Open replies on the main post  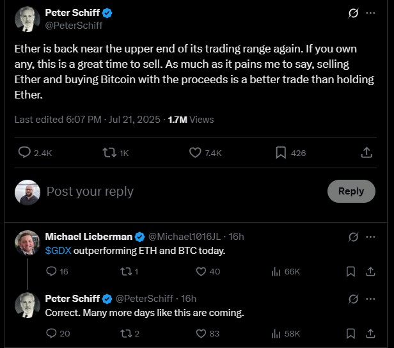(24, 153)
